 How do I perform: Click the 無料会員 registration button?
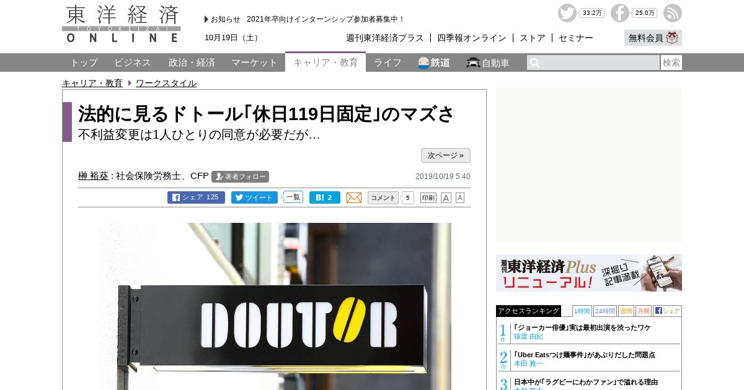click(653, 38)
